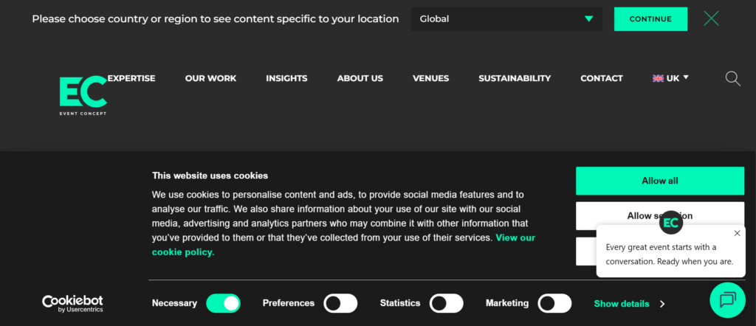The width and height of the screenshot is (756, 326).
Task: Click the Allow all cookies button
Action: click(x=659, y=181)
